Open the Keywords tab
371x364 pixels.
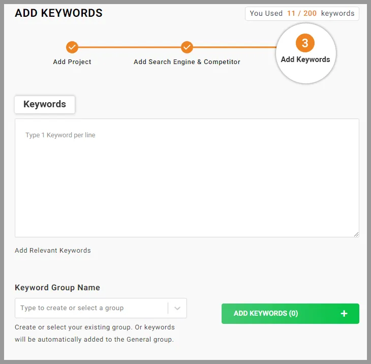pyautogui.click(x=45, y=104)
